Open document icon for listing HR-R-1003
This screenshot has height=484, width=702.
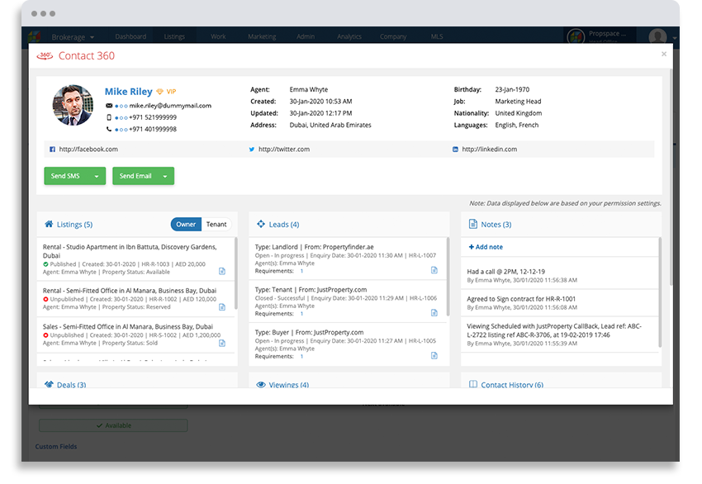222,272
